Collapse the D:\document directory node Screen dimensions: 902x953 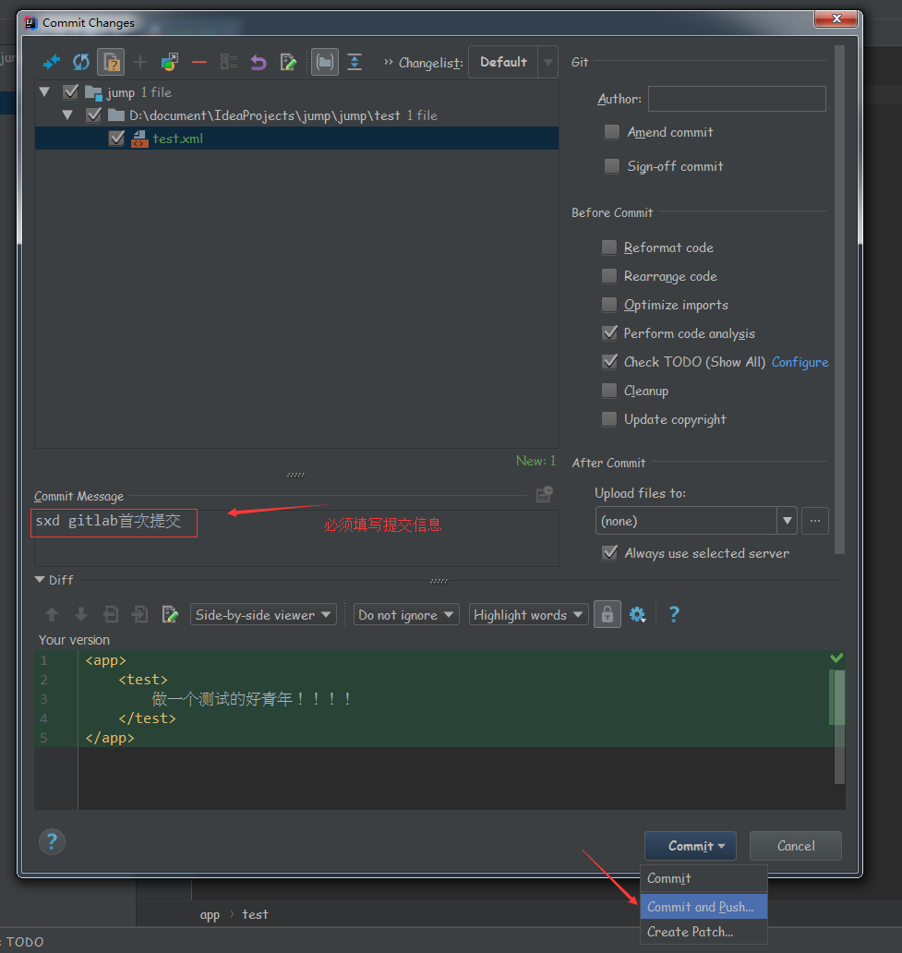point(67,115)
